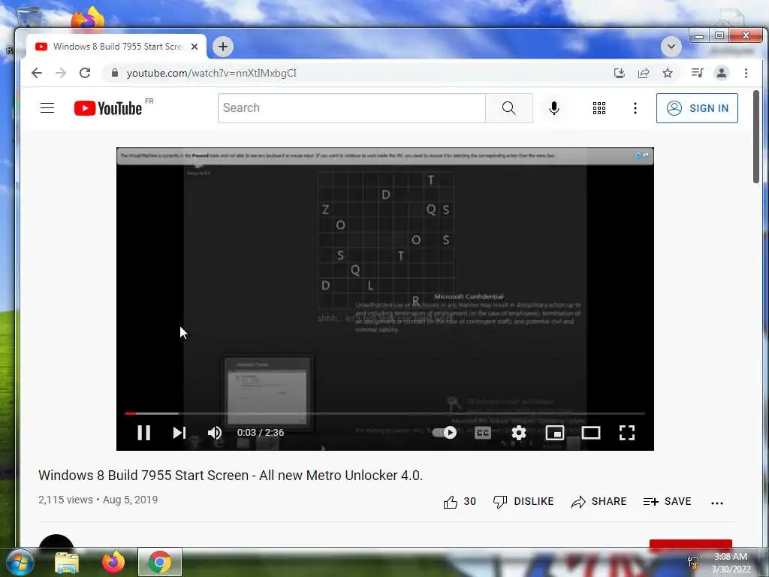Open the player settings gear
Viewport: 769px width, 577px height.
pos(519,432)
